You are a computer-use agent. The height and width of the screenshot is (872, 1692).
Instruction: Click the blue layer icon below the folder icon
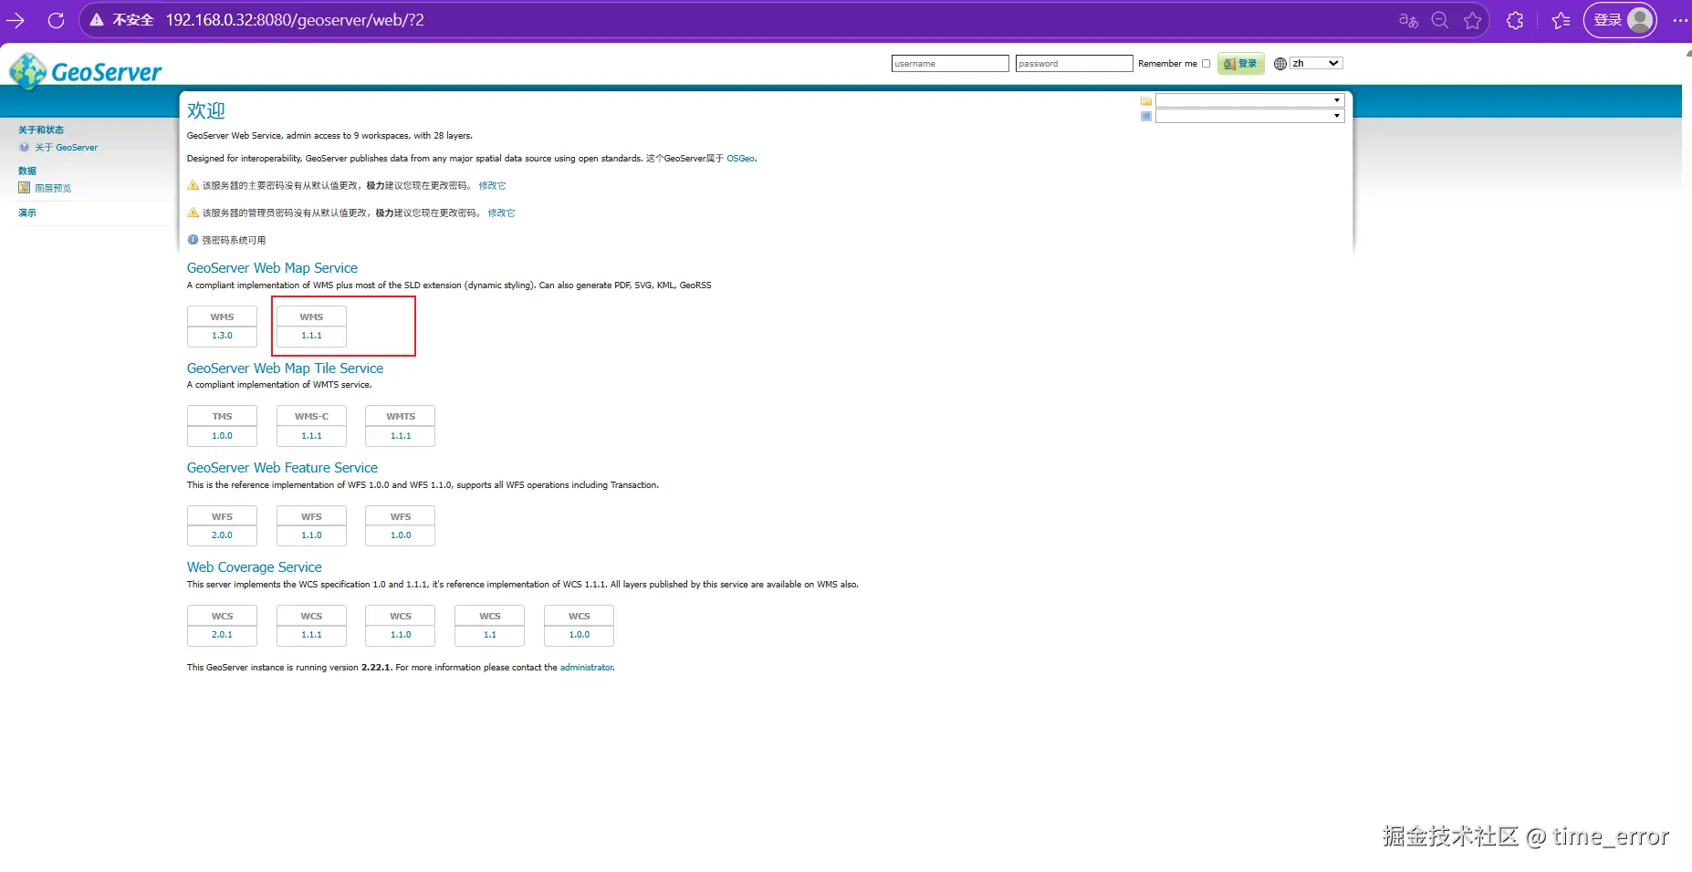coord(1146,117)
